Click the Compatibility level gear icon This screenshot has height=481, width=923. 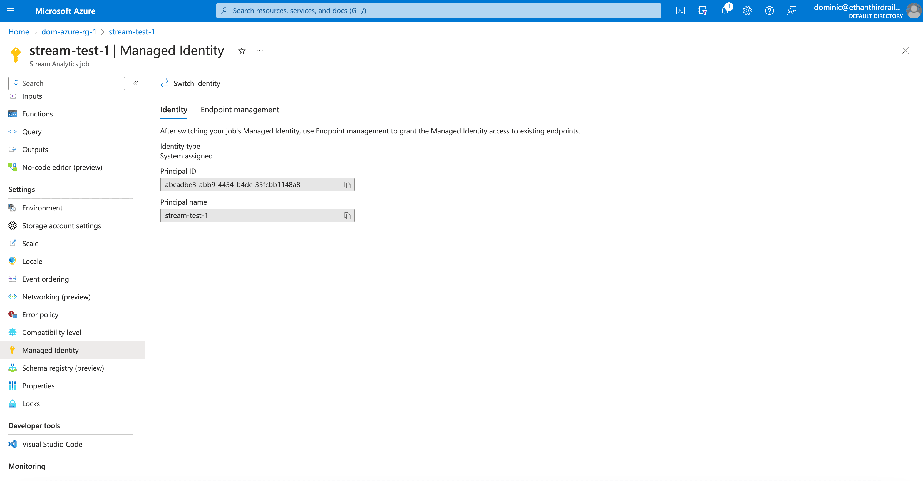[x=13, y=333]
